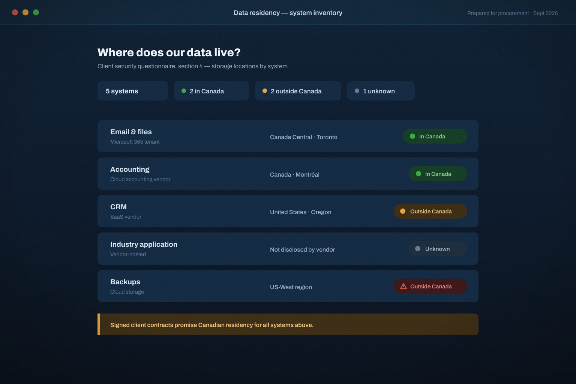
Task: Click the red warning triangle on Backups
Action: coord(403,286)
